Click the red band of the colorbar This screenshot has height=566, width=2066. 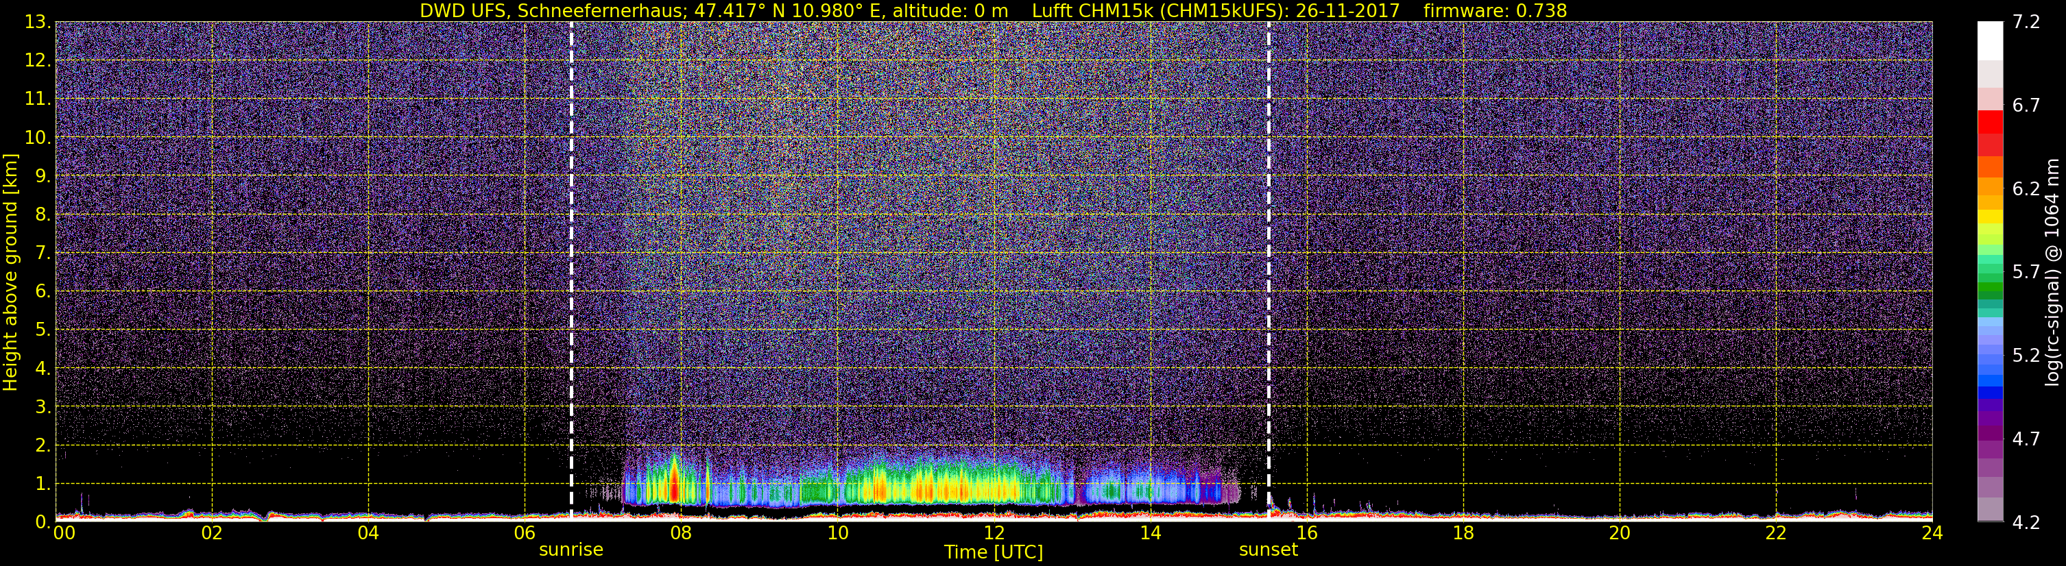[1990, 132]
